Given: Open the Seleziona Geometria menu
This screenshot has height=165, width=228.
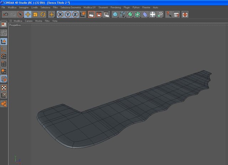Looking at the screenshot, I should pos(71,7).
